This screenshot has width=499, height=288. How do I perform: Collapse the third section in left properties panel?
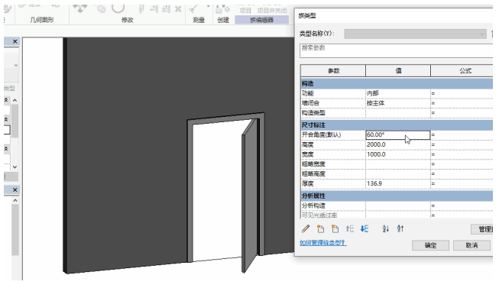[x=6, y=149]
